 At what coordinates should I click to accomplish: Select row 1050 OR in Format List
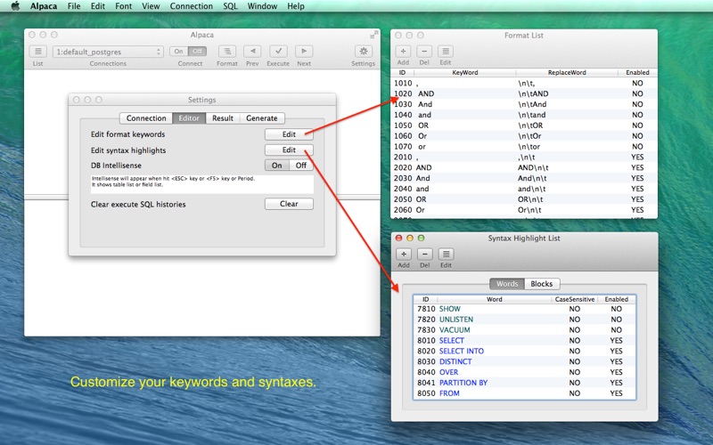(x=524, y=125)
